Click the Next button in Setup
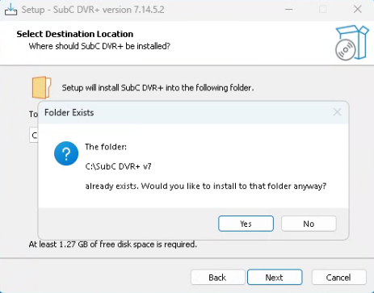Image resolution: width=374 pixels, height=293 pixels. coord(275,277)
